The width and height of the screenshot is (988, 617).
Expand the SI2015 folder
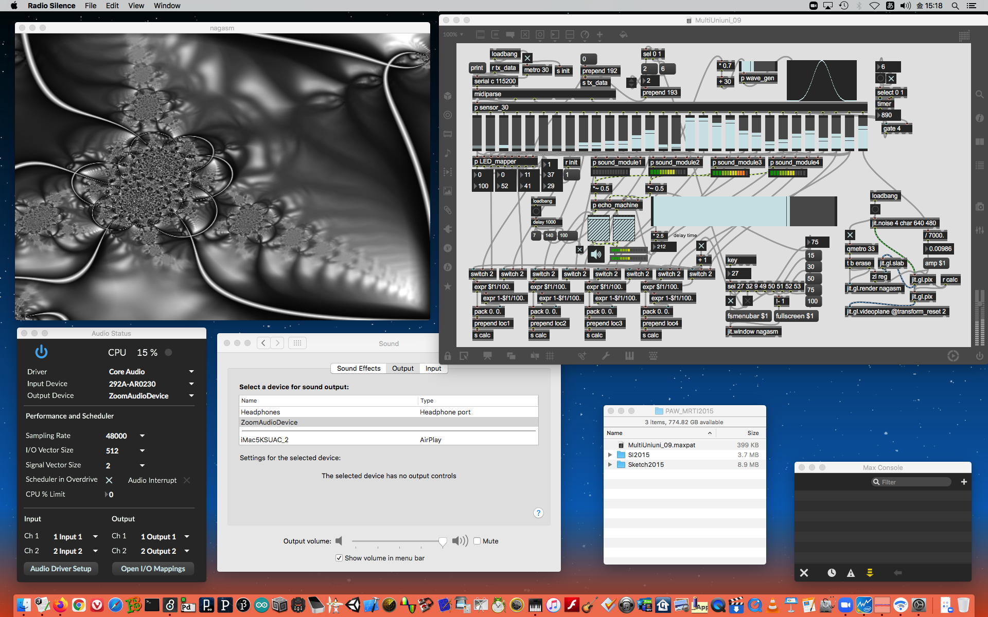[x=610, y=455]
